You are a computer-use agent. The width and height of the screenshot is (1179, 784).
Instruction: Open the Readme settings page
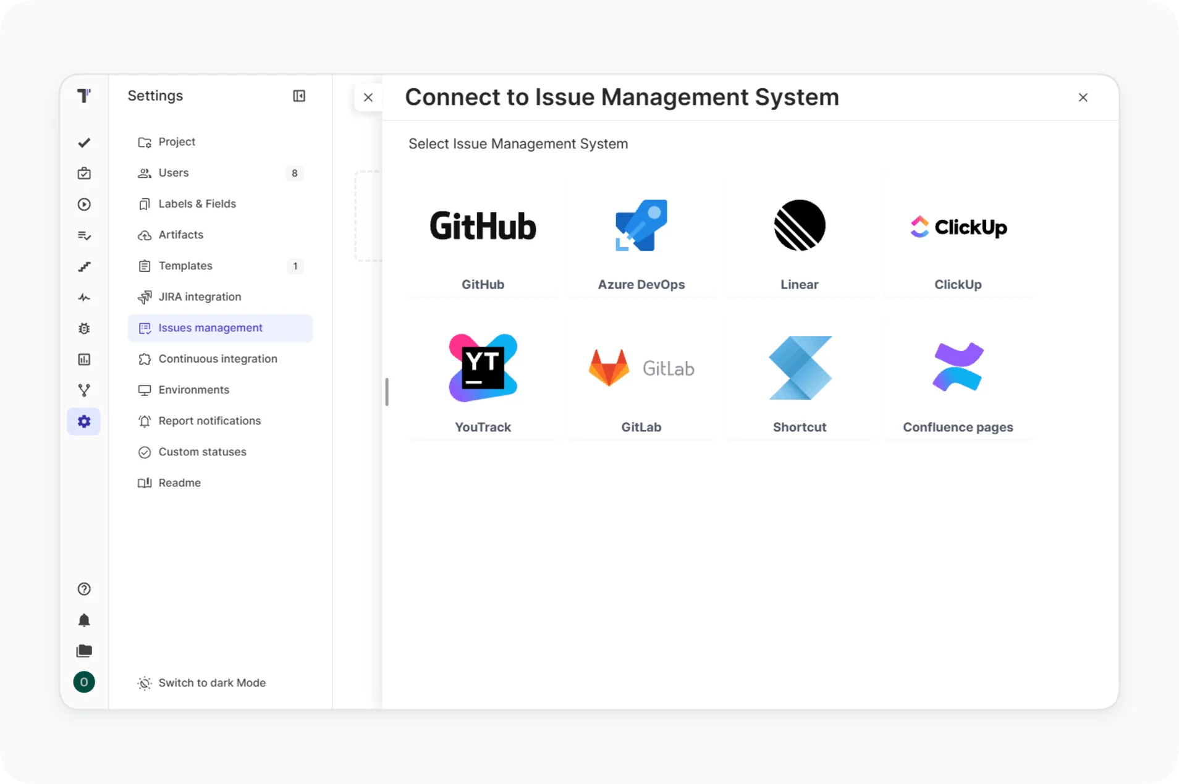pos(220,483)
